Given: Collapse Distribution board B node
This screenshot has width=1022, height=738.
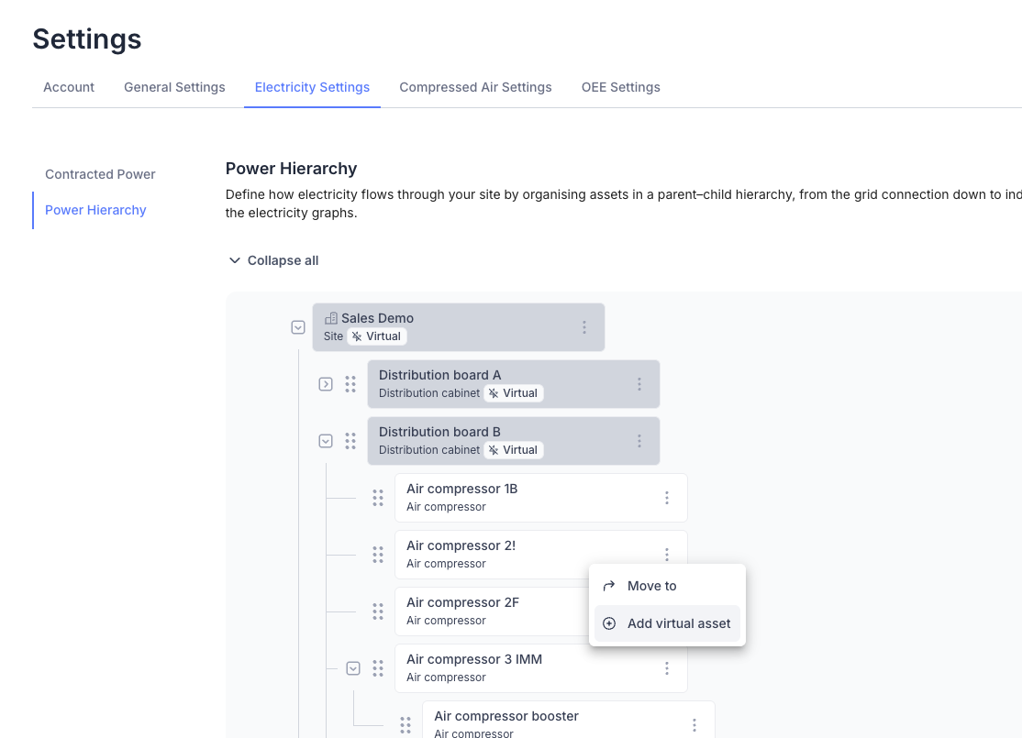Looking at the screenshot, I should [x=326, y=441].
